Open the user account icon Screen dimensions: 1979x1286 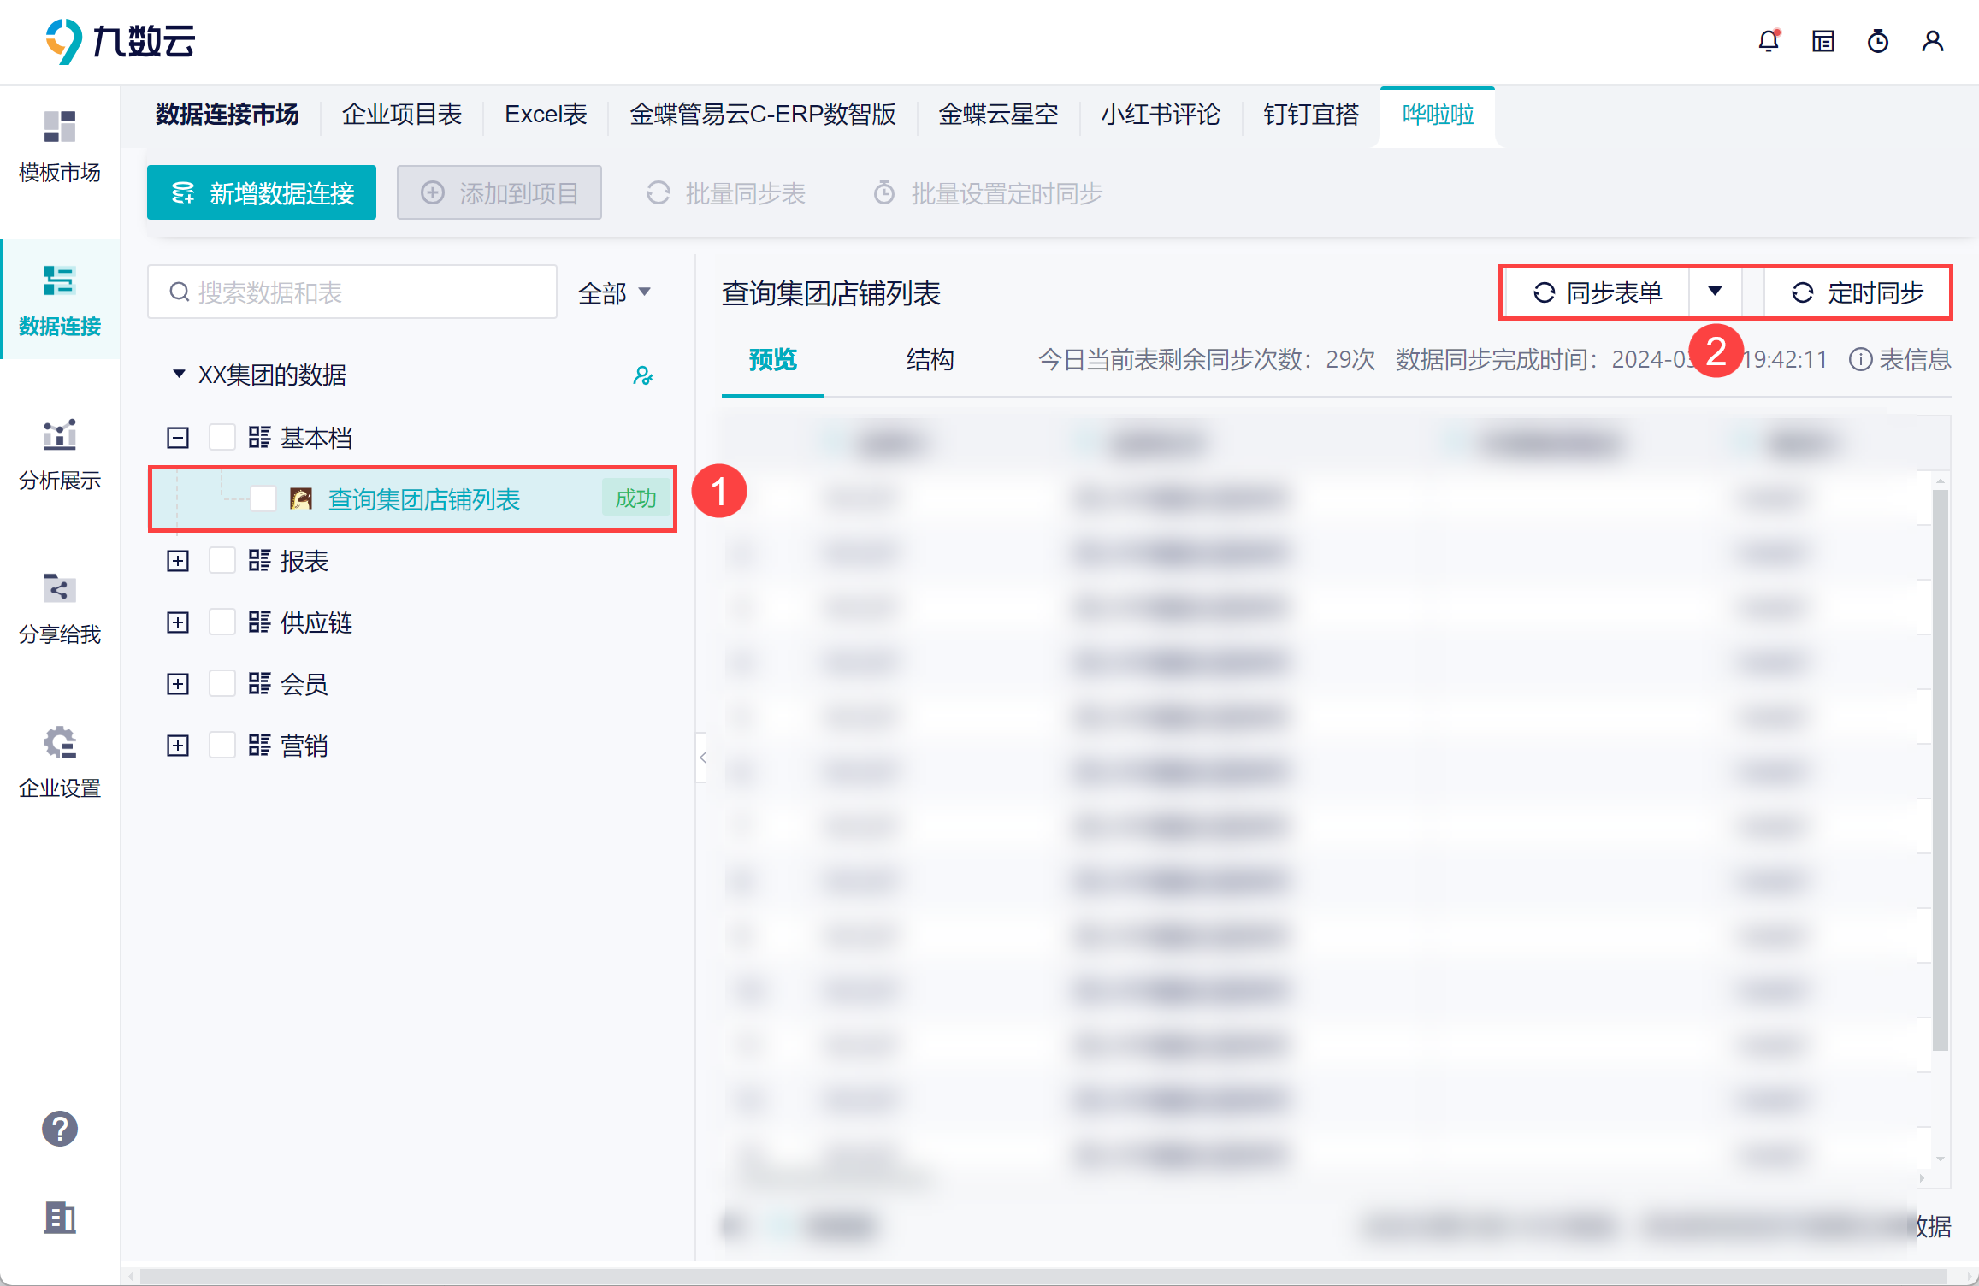pos(1933,41)
